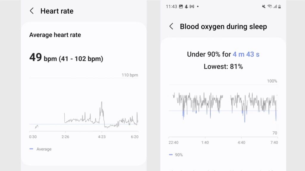Tap the 100% axis label
305x171 pixels.
tap(272, 81)
